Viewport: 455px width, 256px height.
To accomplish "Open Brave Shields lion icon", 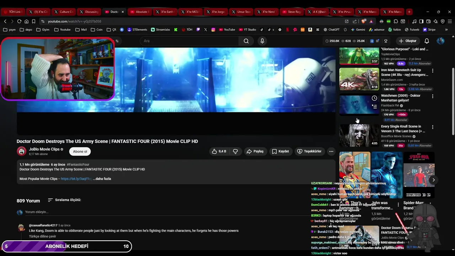I will 363,21.
